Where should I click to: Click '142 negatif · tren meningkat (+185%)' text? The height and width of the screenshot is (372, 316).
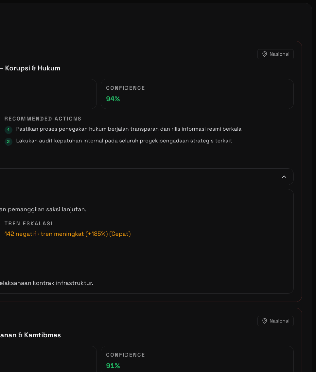coord(56,234)
